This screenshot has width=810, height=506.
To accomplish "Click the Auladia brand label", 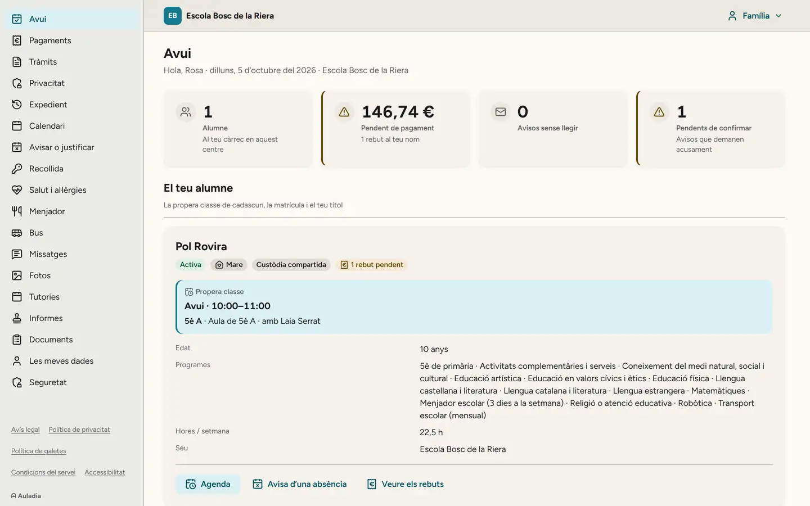I will click(26, 496).
